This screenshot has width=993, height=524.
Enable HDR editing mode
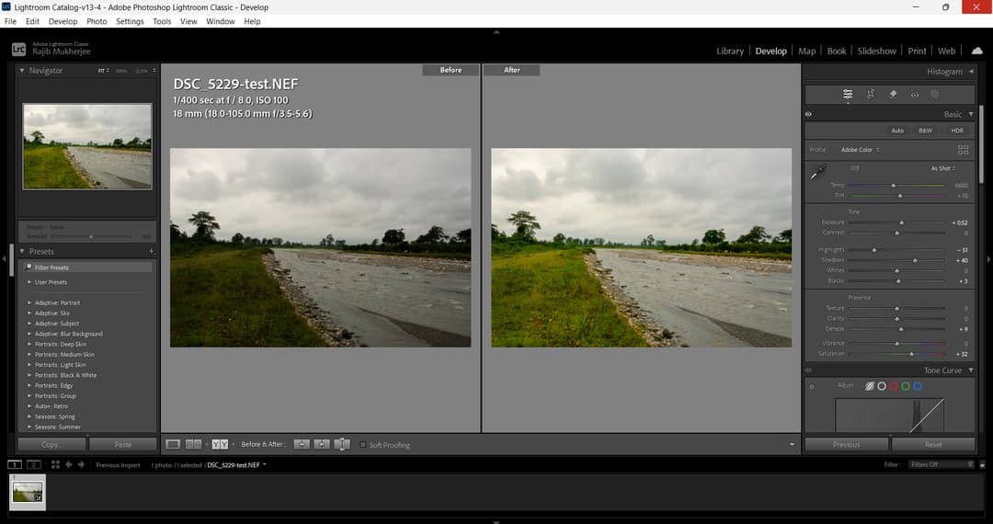click(957, 131)
